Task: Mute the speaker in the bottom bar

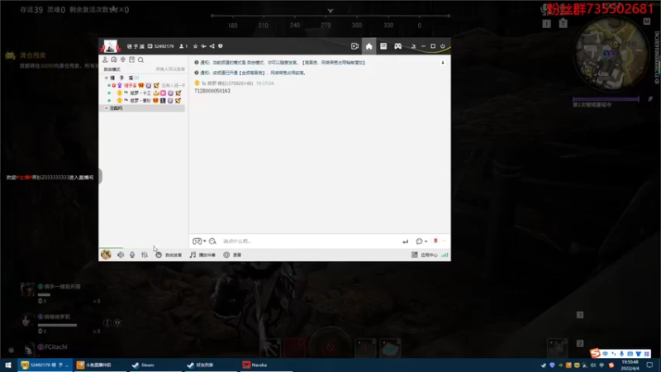Action: pyautogui.click(x=121, y=255)
